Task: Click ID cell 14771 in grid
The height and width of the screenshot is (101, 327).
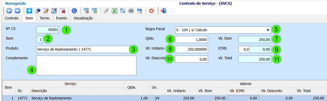Action: point(22,98)
